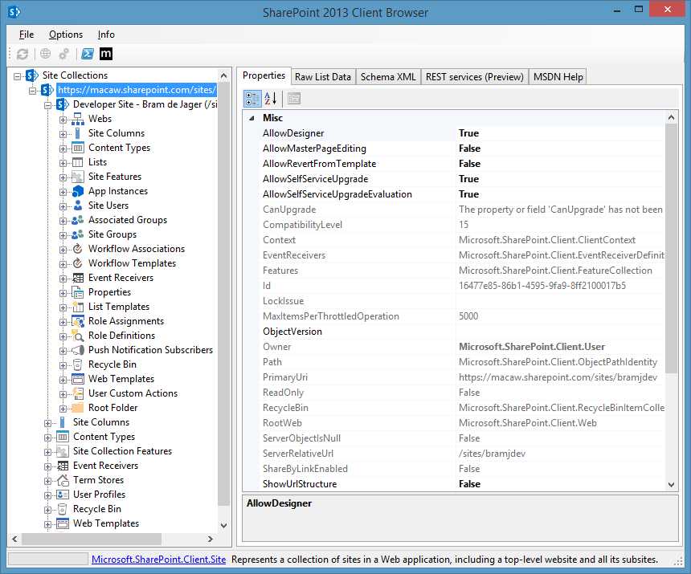Collapse the macaw.sharepoint.com site node
Viewport: 691px width, 574px height.
click(x=33, y=92)
